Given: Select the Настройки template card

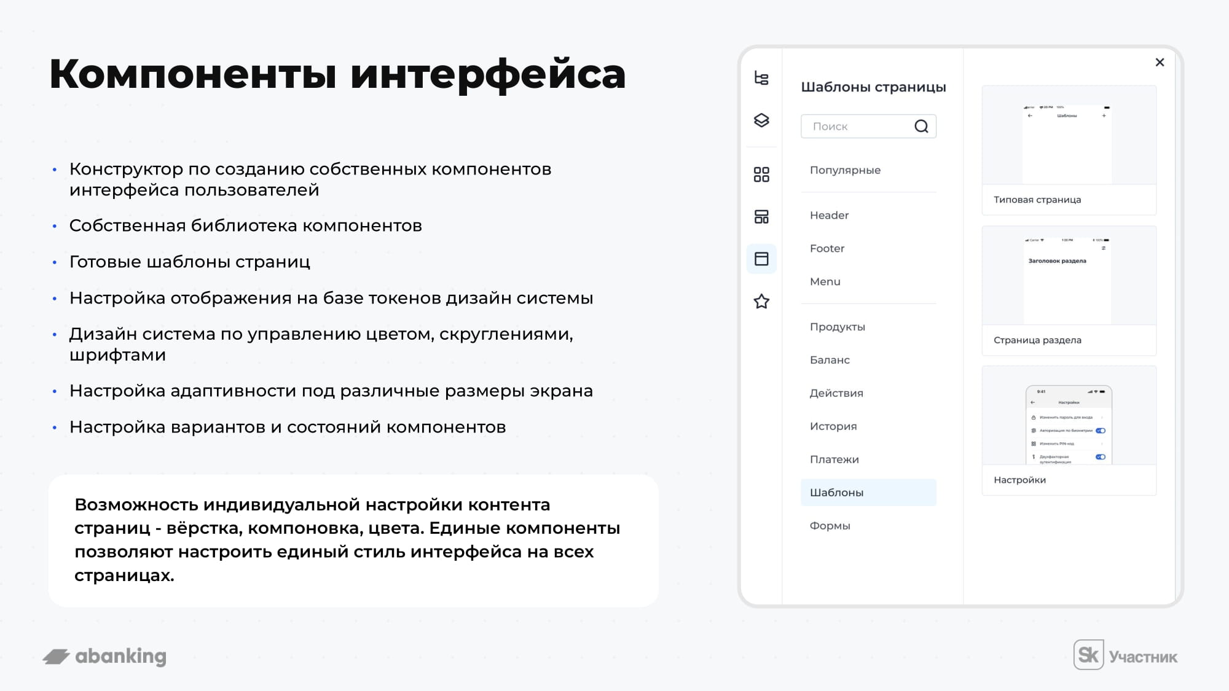Looking at the screenshot, I should pos(1069,430).
